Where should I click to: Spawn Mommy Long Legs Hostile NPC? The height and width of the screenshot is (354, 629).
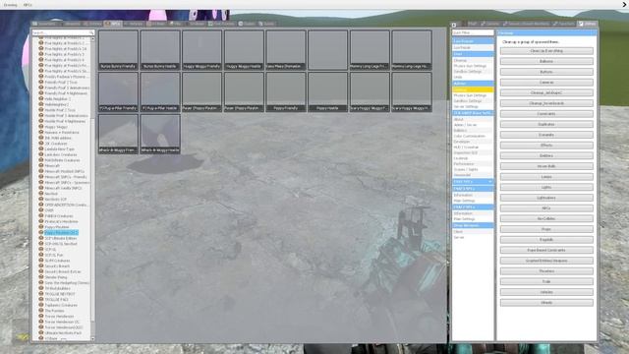pyautogui.click(x=412, y=50)
